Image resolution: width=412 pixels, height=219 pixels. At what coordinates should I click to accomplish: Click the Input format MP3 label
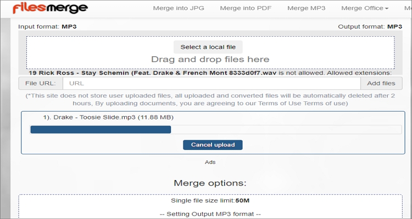point(47,26)
